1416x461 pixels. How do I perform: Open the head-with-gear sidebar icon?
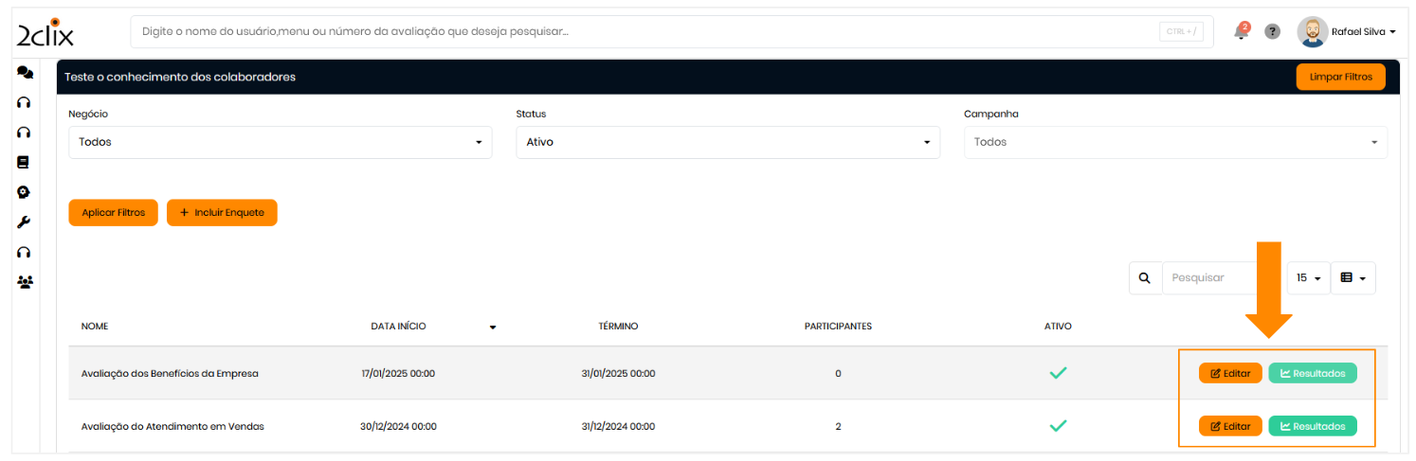coord(25,192)
